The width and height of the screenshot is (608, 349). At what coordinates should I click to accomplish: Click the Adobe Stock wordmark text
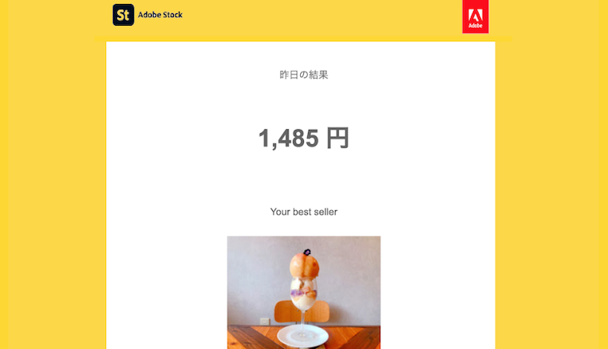tap(160, 15)
